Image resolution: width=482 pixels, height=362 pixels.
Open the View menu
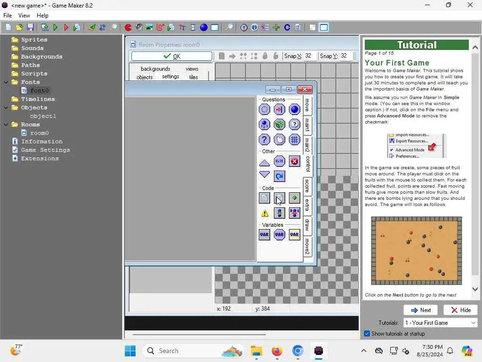pos(24,16)
